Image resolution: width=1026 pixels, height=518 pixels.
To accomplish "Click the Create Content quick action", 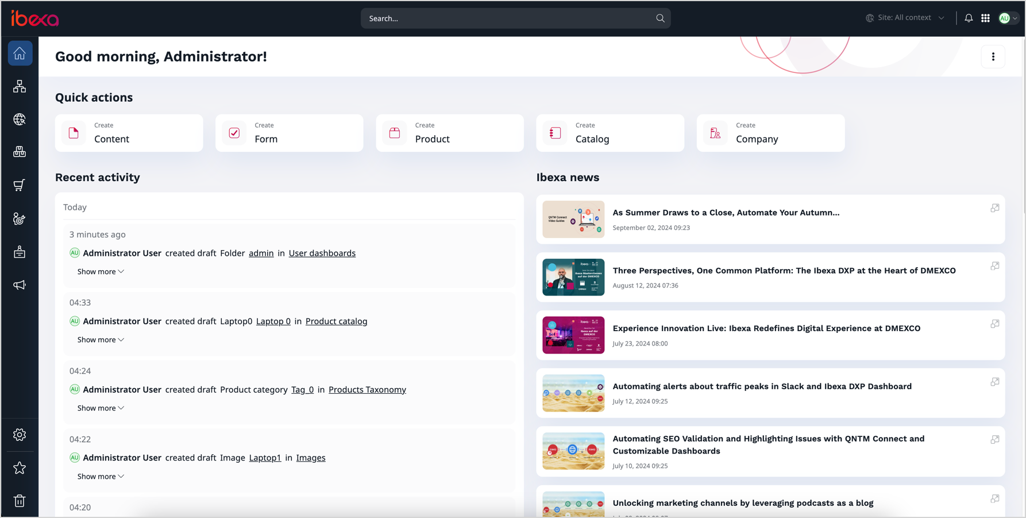I will point(129,133).
